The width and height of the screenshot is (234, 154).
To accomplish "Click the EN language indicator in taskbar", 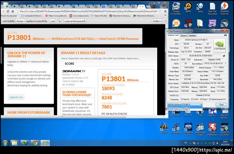I will (186, 143).
